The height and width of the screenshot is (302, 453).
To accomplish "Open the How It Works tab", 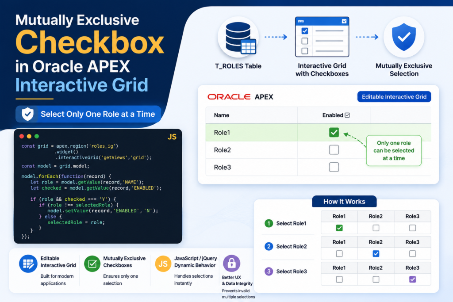I will pos(344,202).
